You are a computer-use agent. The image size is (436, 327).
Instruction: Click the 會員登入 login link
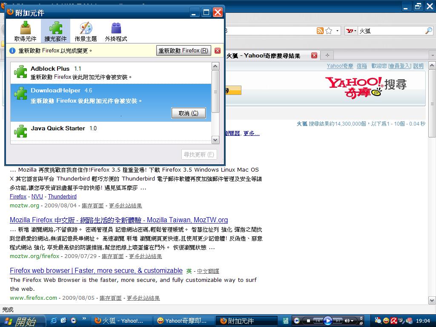point(399,66)
